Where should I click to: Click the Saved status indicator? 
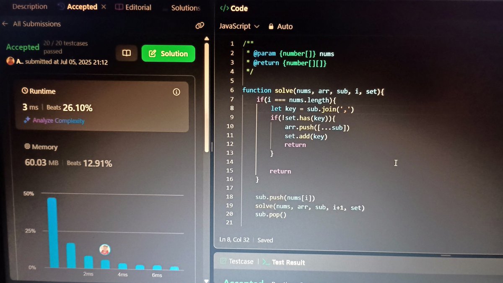(265, 240)
